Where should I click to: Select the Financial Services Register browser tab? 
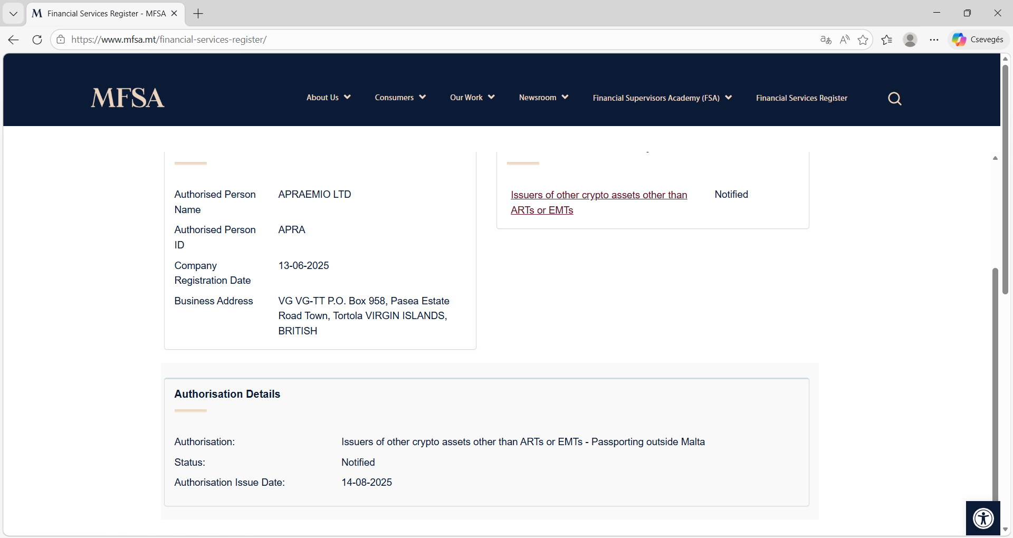[106, 14]
